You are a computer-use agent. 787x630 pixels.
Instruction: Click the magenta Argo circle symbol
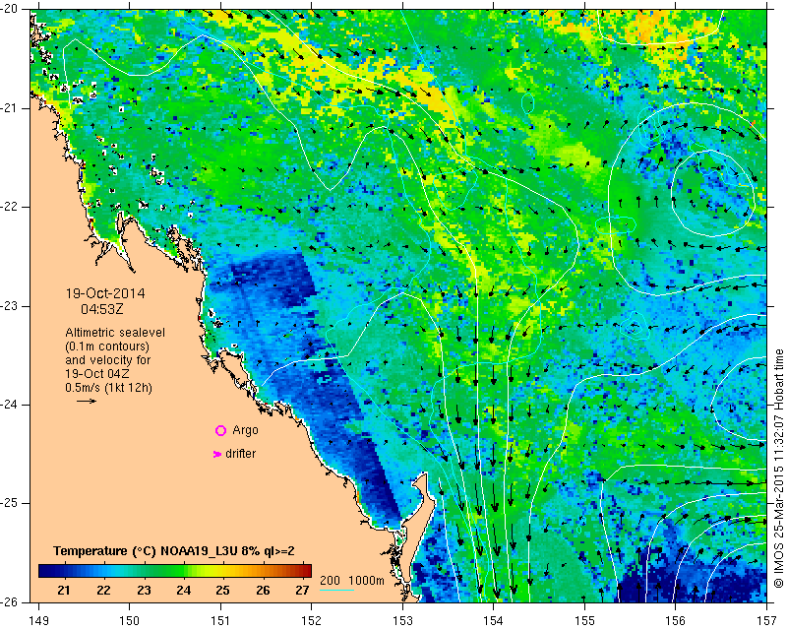(220, 430)
